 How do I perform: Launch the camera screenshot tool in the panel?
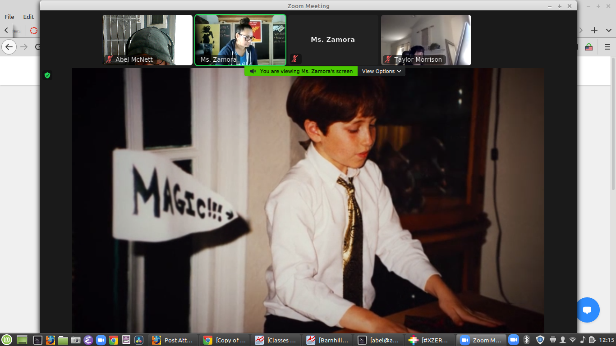point(76,340)
